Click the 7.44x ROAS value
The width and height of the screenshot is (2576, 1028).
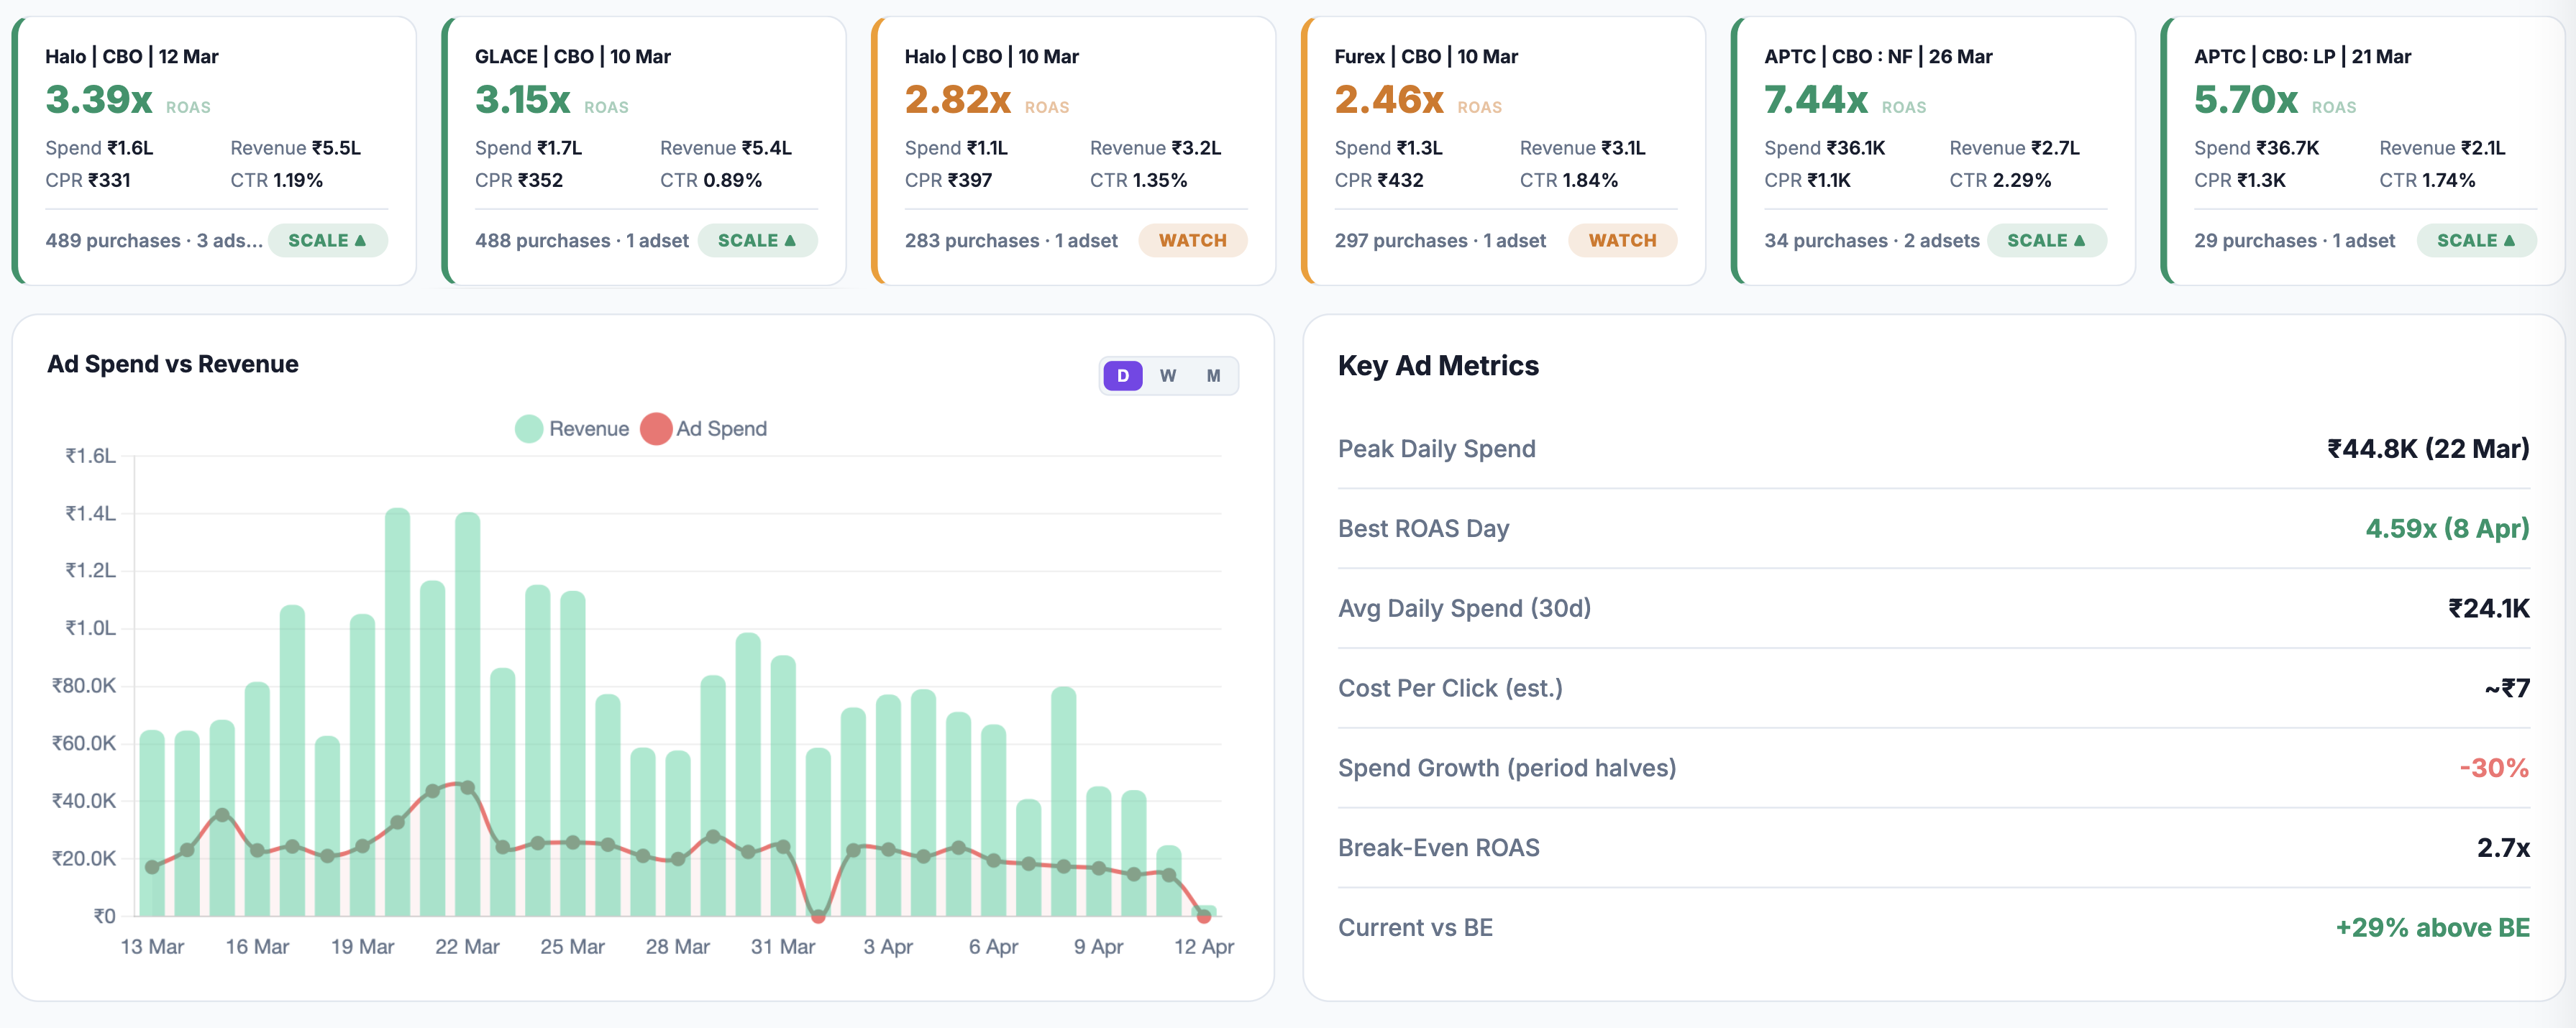click(1816, 100)
